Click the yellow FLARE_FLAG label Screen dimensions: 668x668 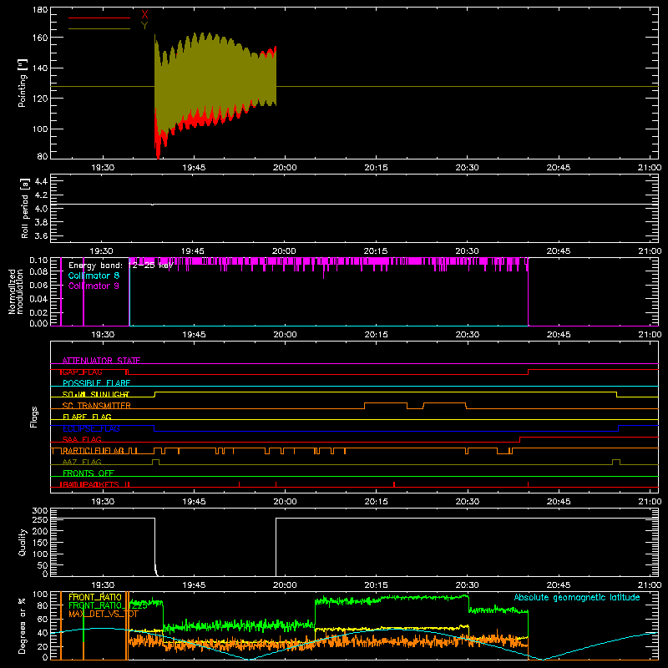click(87, 417)
